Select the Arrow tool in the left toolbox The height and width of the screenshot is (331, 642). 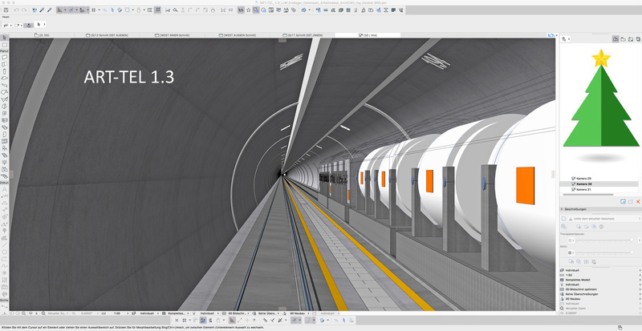pyautogui.click(x=5, y=37)
